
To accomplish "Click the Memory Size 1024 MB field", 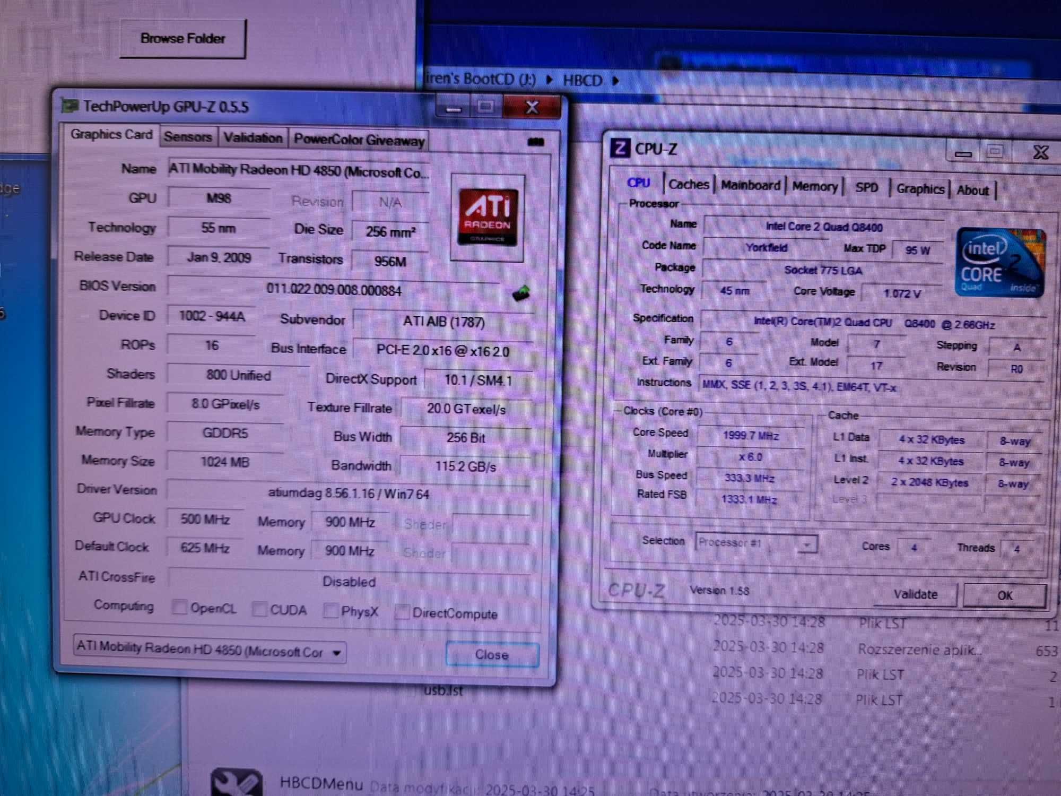I will click(225, 462).
